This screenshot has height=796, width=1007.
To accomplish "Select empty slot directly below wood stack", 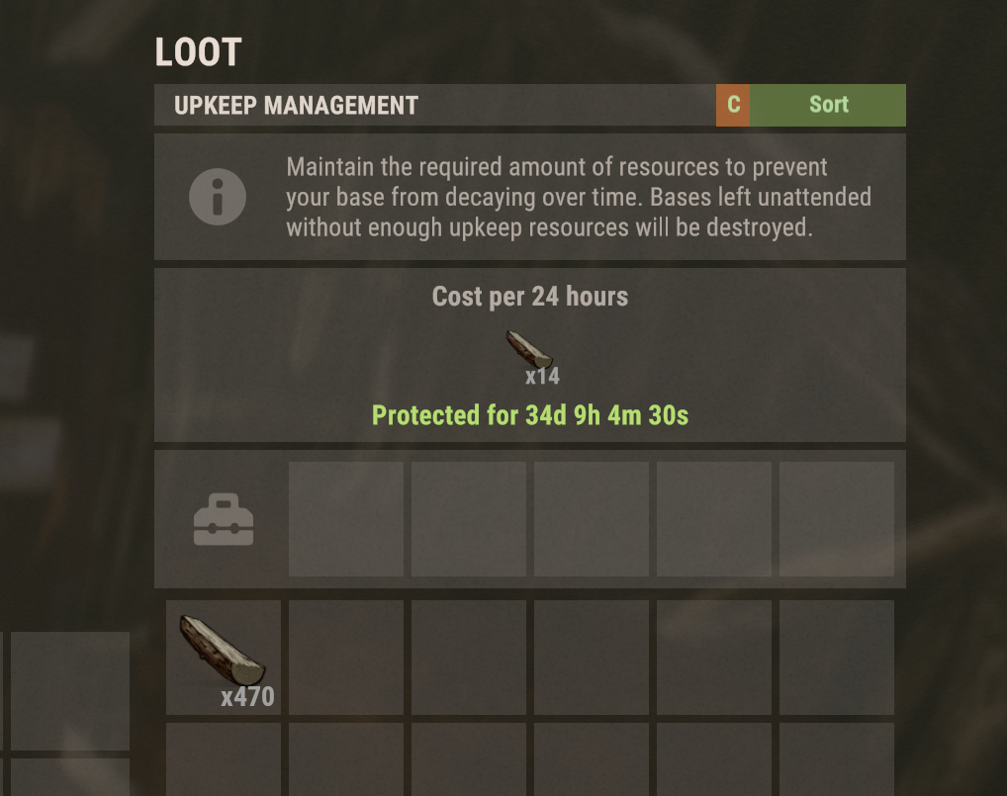I will coord(224,759).
